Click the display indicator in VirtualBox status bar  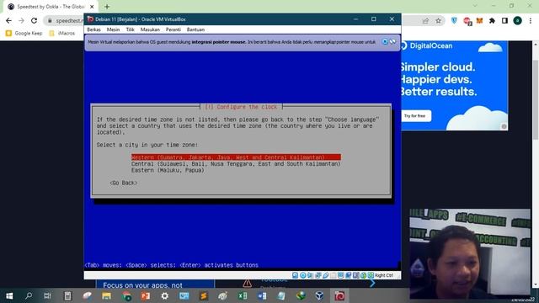point(340,275)
